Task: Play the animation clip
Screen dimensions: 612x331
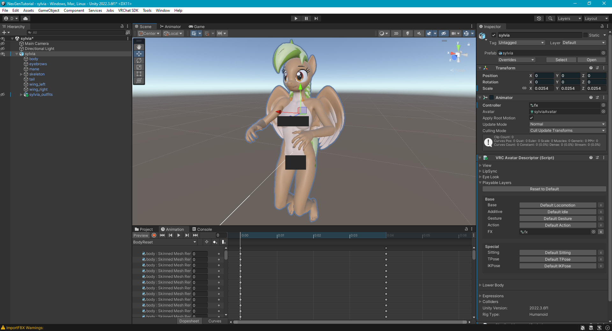Action: (179, 235)
